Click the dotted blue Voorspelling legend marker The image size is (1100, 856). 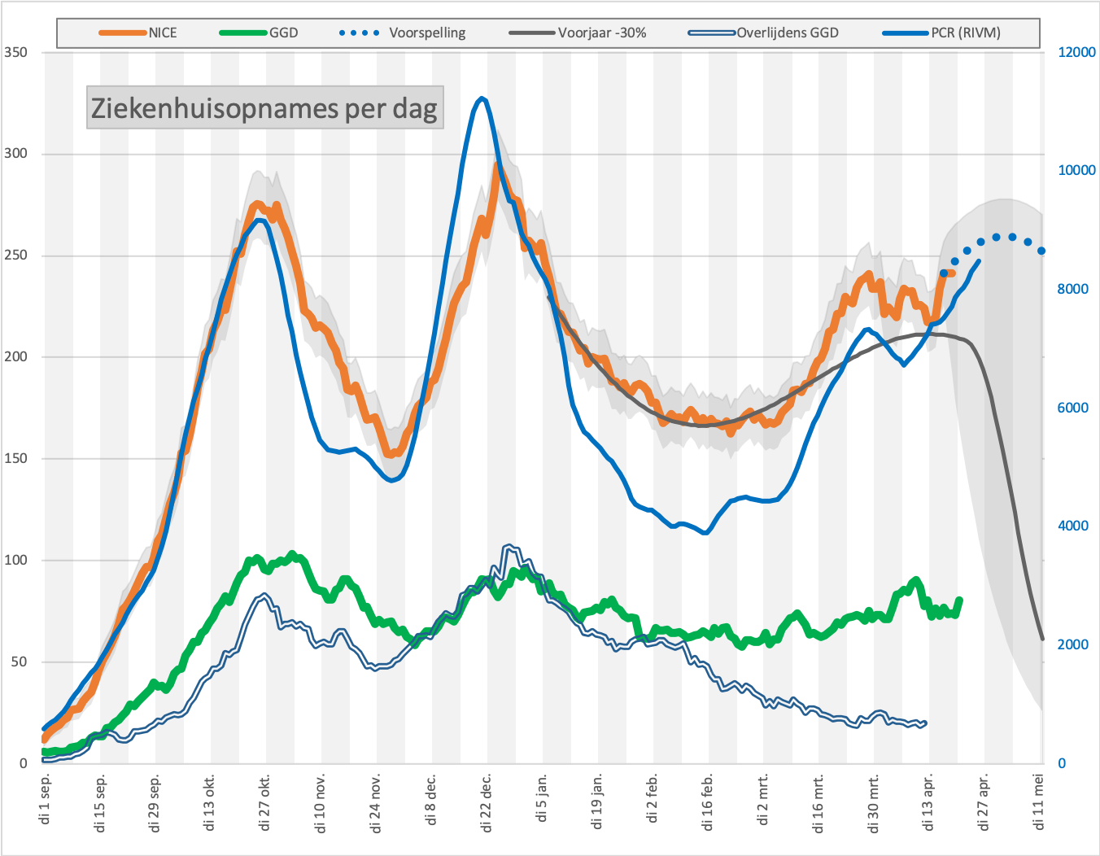[359, 33]
